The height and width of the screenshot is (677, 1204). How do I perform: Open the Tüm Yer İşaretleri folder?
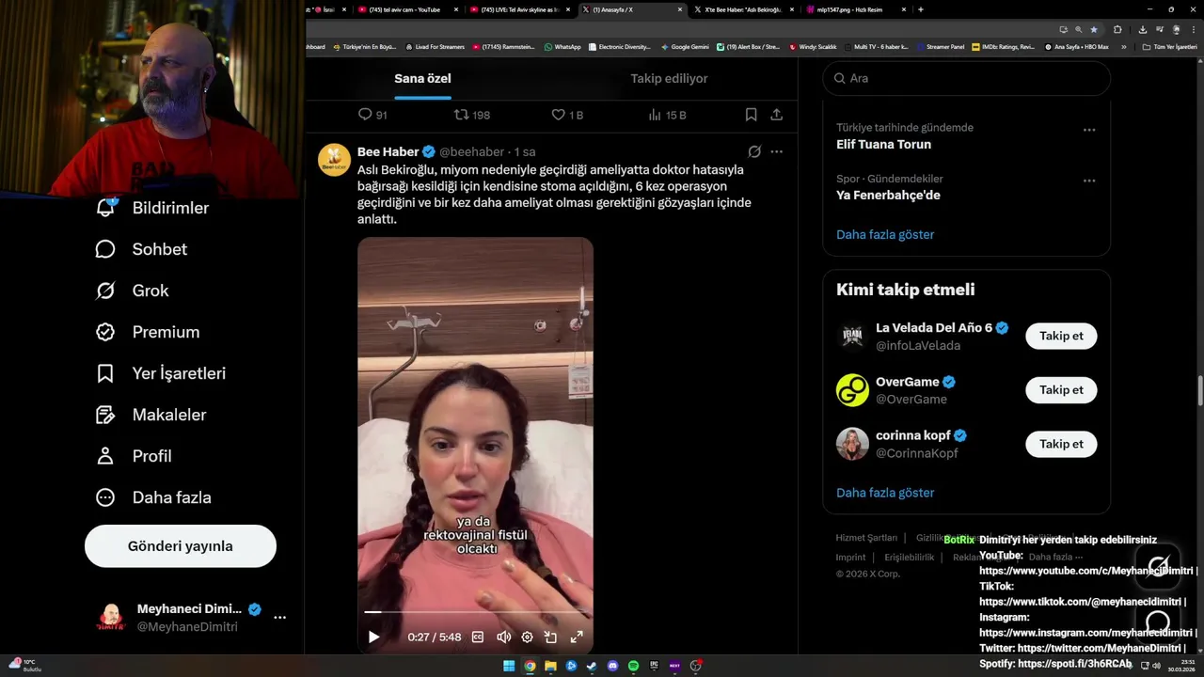(x=1169, y=47)
